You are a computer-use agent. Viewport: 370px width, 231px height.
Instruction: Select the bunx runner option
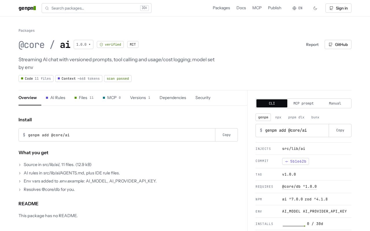coord(315,117)
